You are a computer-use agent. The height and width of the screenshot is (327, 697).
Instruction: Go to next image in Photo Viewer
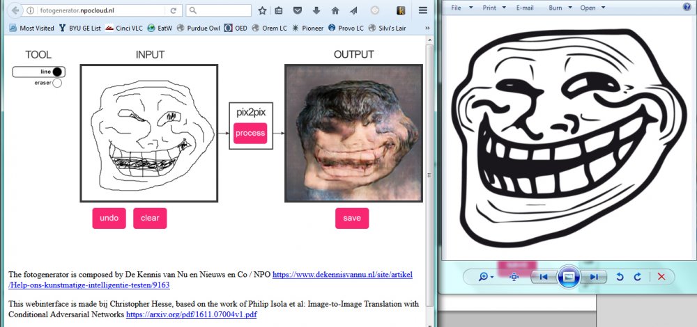tap(593, 277)
